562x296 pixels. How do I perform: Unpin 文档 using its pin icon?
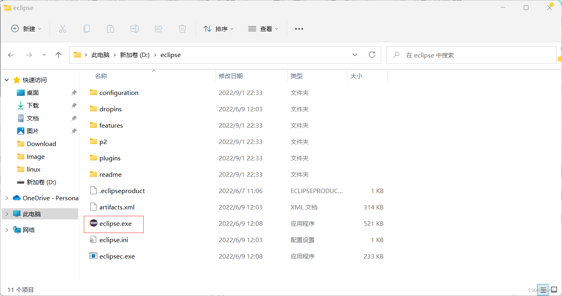click(74, 118)
